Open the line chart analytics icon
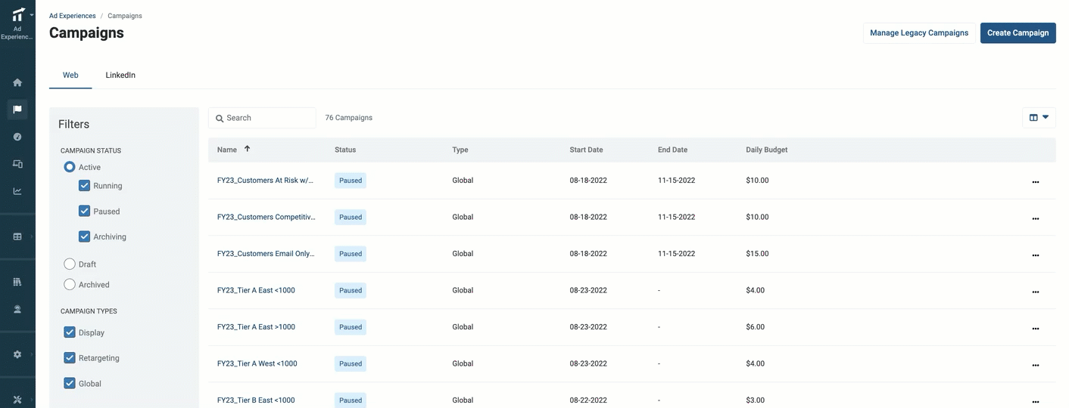Screen dimensions: 1069x408 (17, 191)
